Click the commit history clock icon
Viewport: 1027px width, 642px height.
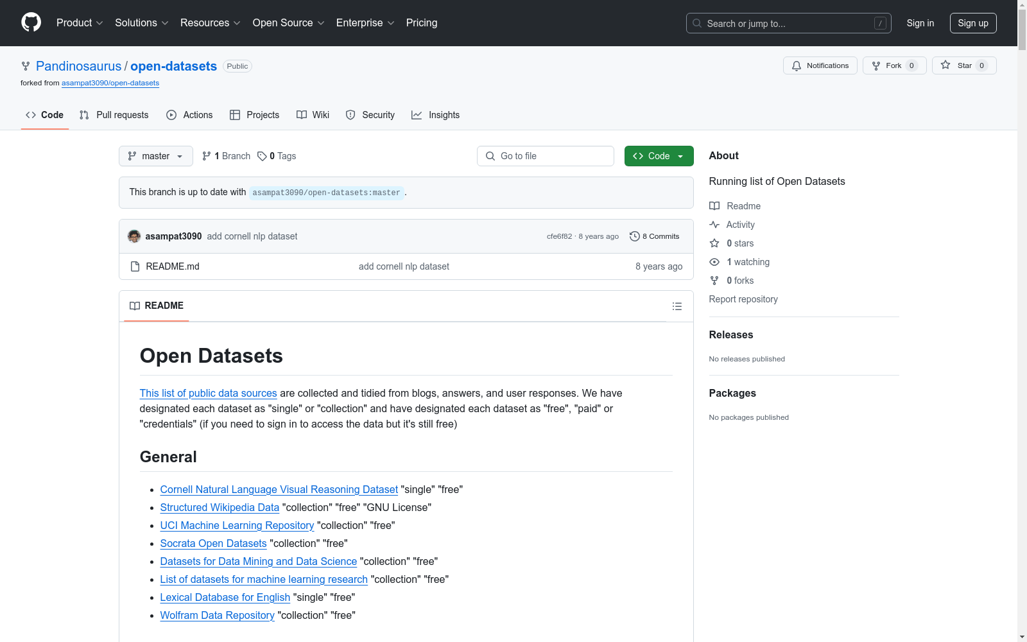tap(635, 236)
